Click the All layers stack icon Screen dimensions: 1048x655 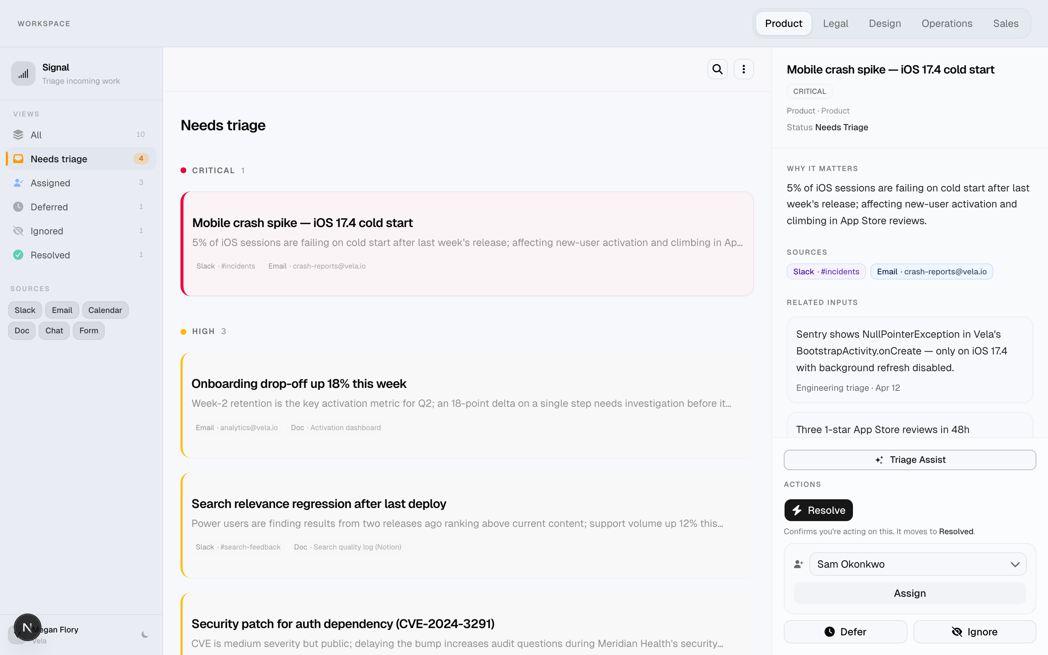[x=18, y=135]
